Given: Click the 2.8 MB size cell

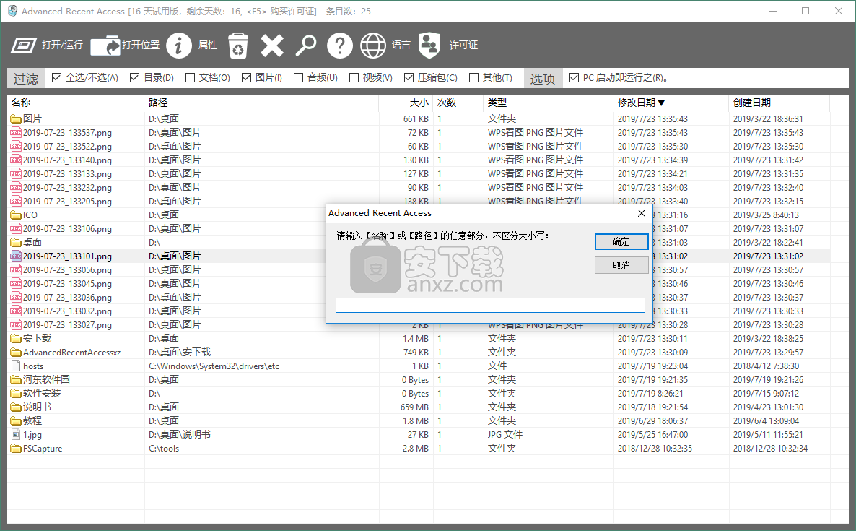Looking at the screenshot, I should click(x=416, y=449).
